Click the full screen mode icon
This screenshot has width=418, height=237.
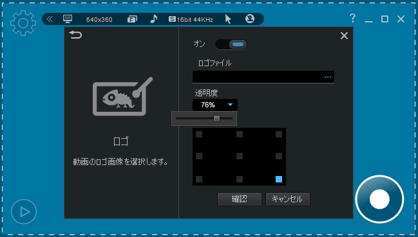132,19
